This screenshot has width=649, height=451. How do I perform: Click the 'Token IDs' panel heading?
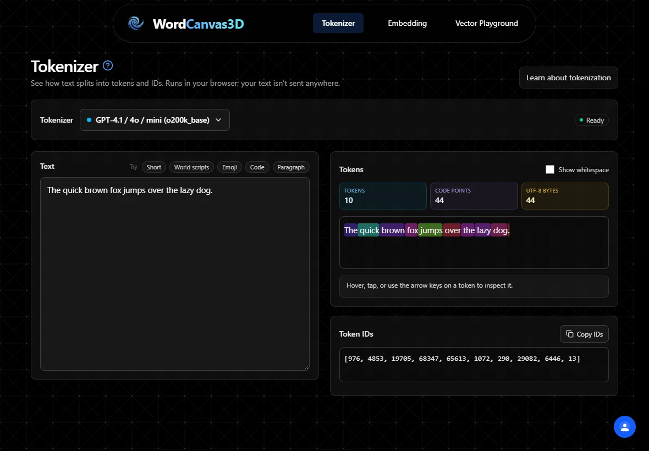(x=356, y=334)
